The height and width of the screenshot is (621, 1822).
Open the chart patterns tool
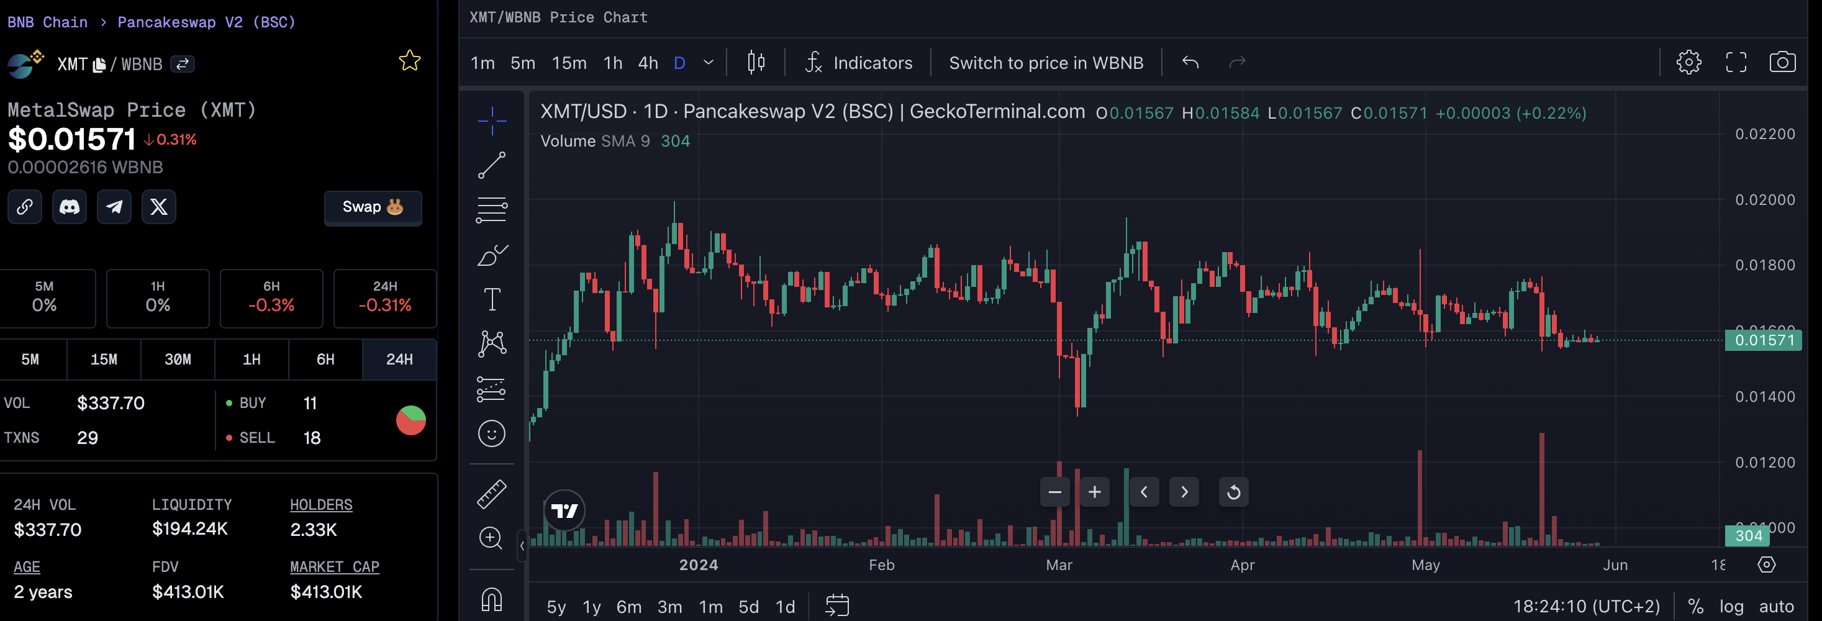coord(492,344)
